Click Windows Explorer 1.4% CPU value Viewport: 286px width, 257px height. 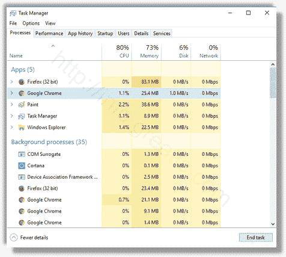124,128
